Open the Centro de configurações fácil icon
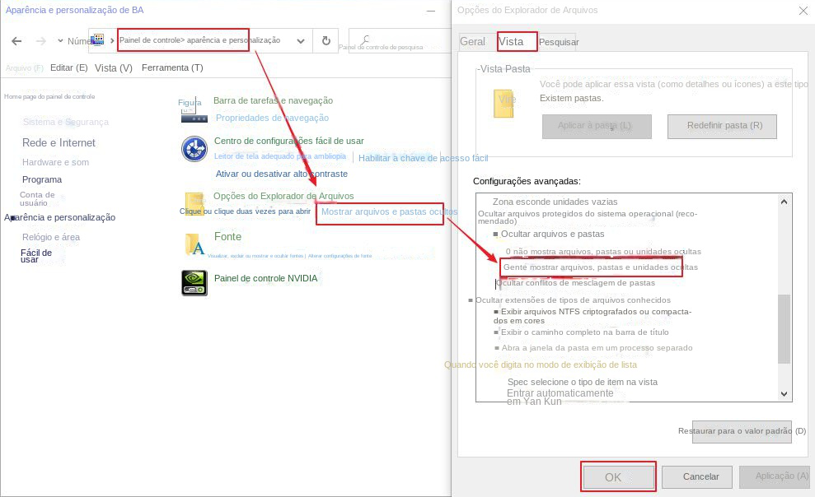815x497 pixels. pos(194,149)
